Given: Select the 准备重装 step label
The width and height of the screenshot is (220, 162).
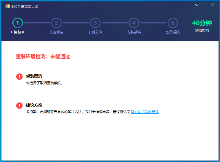Looking at the screenshot, I should 56,32.
